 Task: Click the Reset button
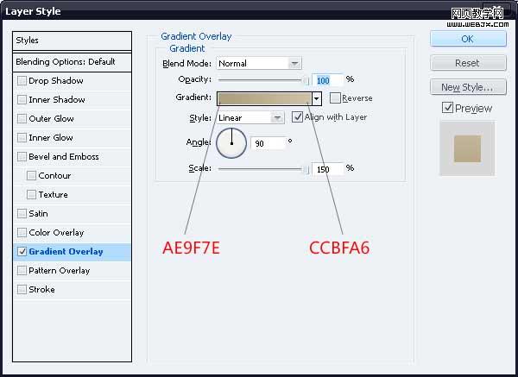point(468,63)
